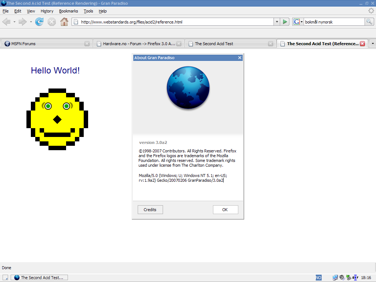
Task: Click the network computers tray icon
Action: click(x=335, y=278)
